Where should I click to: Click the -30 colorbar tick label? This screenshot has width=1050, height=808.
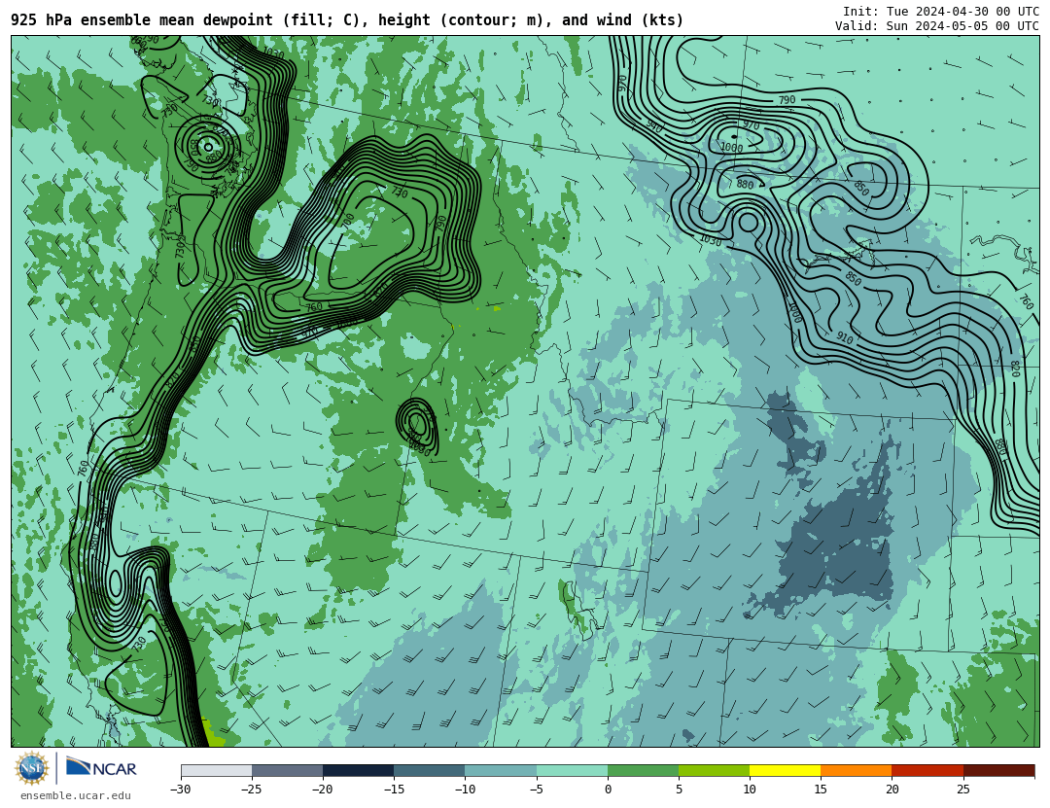pos(180,790)
